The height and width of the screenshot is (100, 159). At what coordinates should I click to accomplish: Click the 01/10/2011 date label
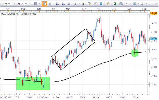43,97
